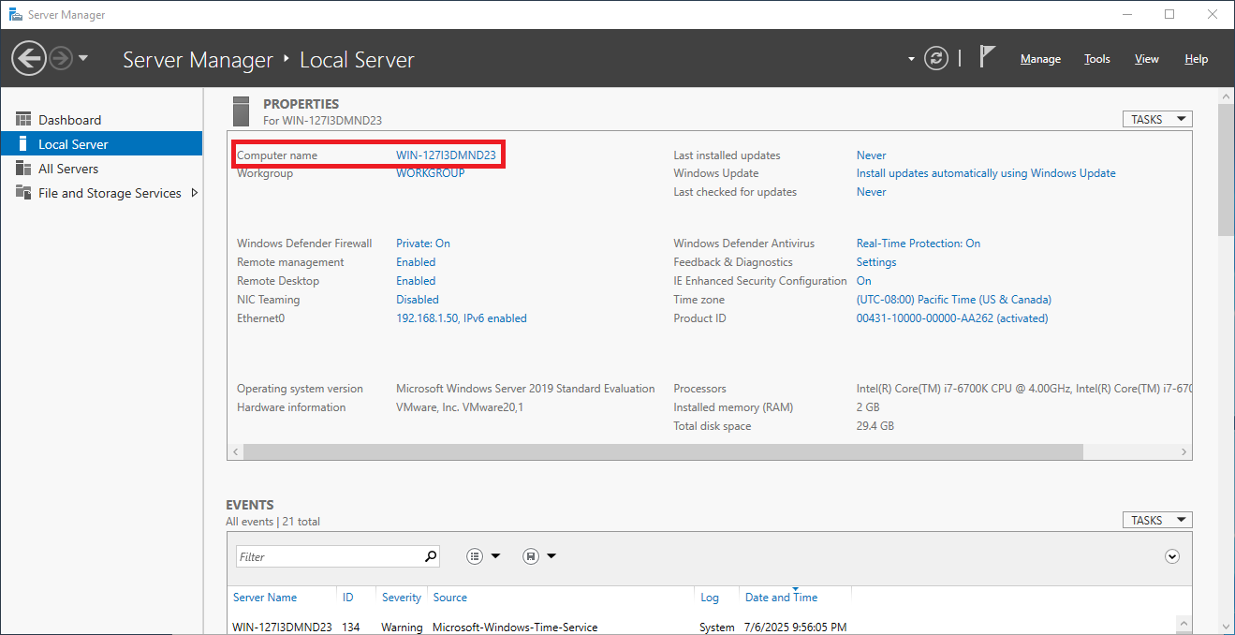This screenshot has height=635, width=1235.
Task: Open the Tools menu
Action: click(1096, 58)
